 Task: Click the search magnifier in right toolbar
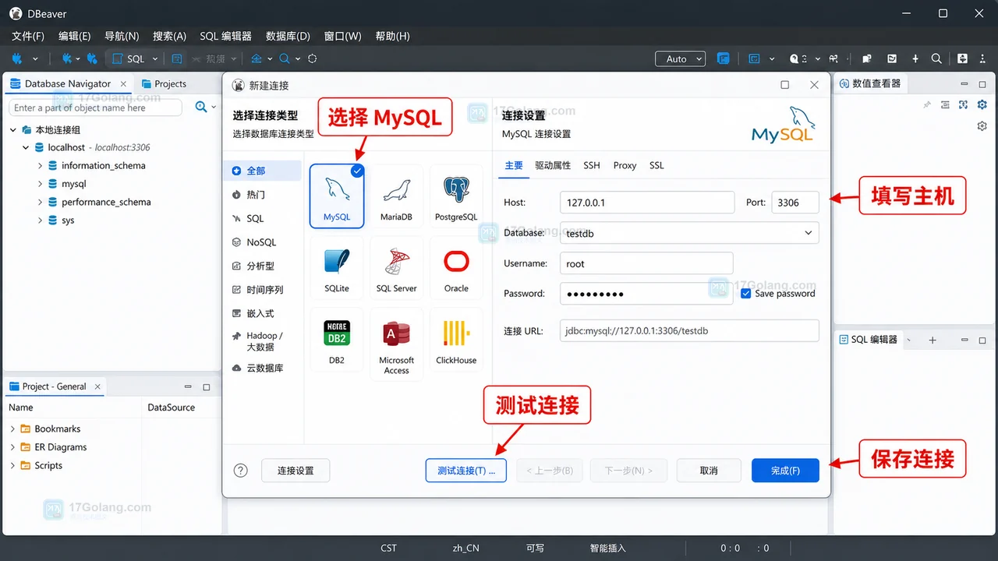(x=936, y=58)
